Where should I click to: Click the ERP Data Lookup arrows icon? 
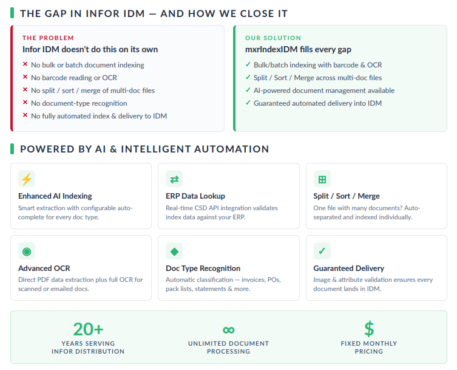(174, 179)
